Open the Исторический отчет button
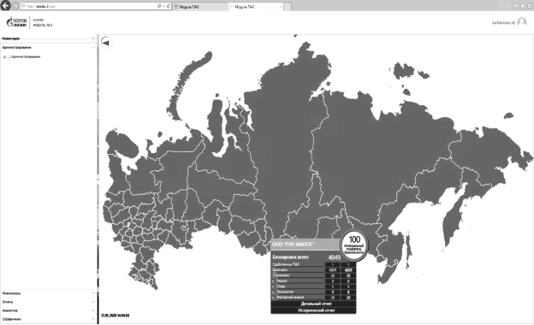The image size is (534, 325). [x=313, y=310]
